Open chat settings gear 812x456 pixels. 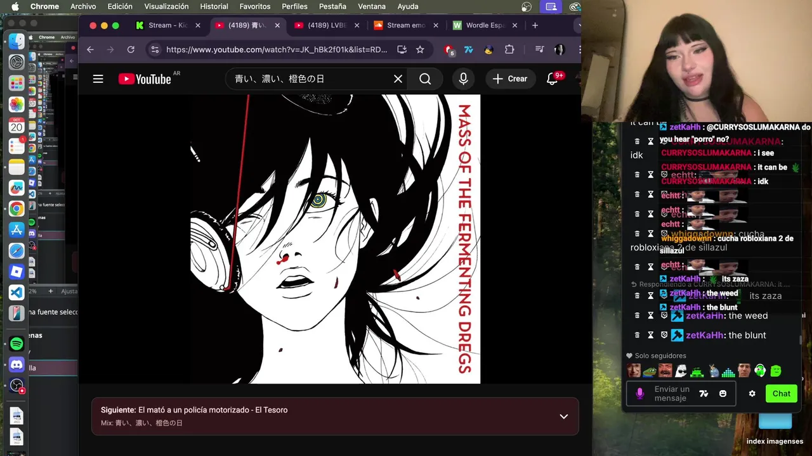click(x=752, y=393)
